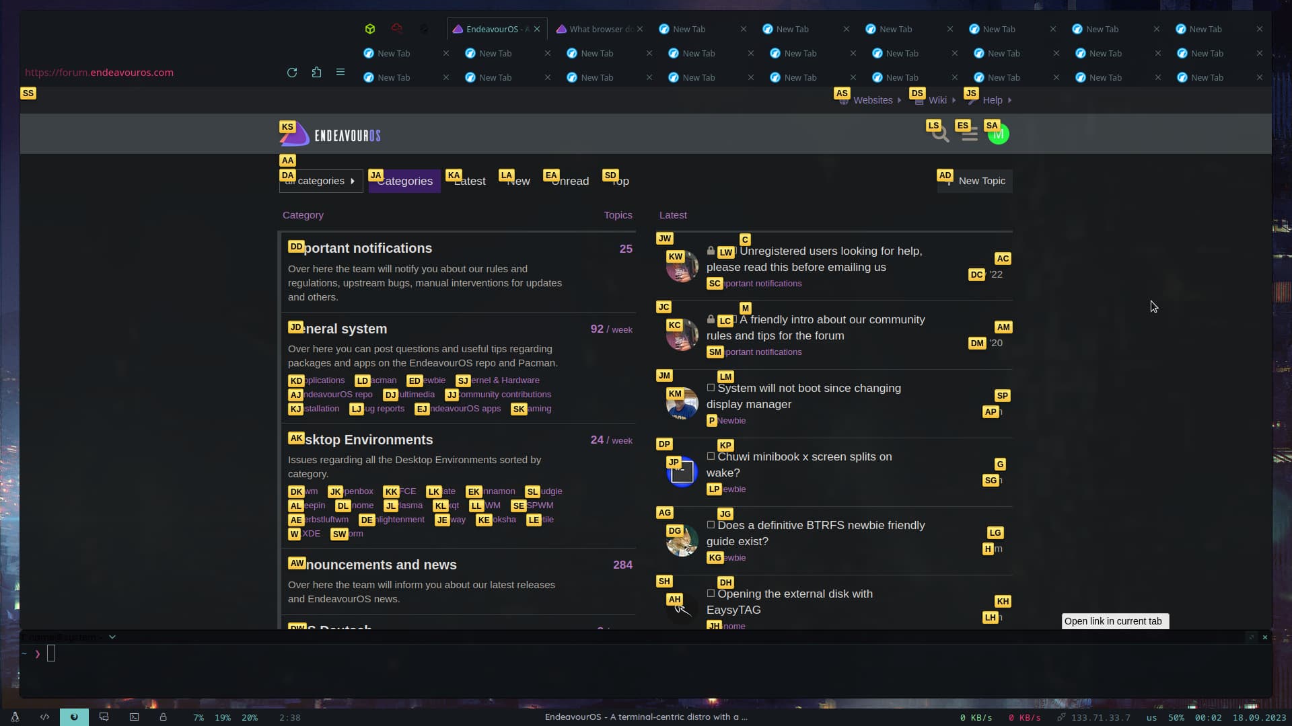Click the square status icon beside 'Chuwi minibook x'
This screenshot has width=1292, height=726.
711,456
